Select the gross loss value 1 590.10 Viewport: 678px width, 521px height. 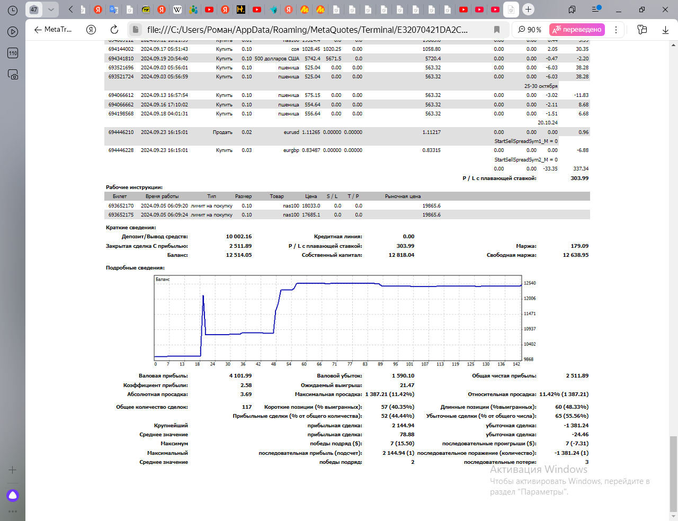point(403,376)
